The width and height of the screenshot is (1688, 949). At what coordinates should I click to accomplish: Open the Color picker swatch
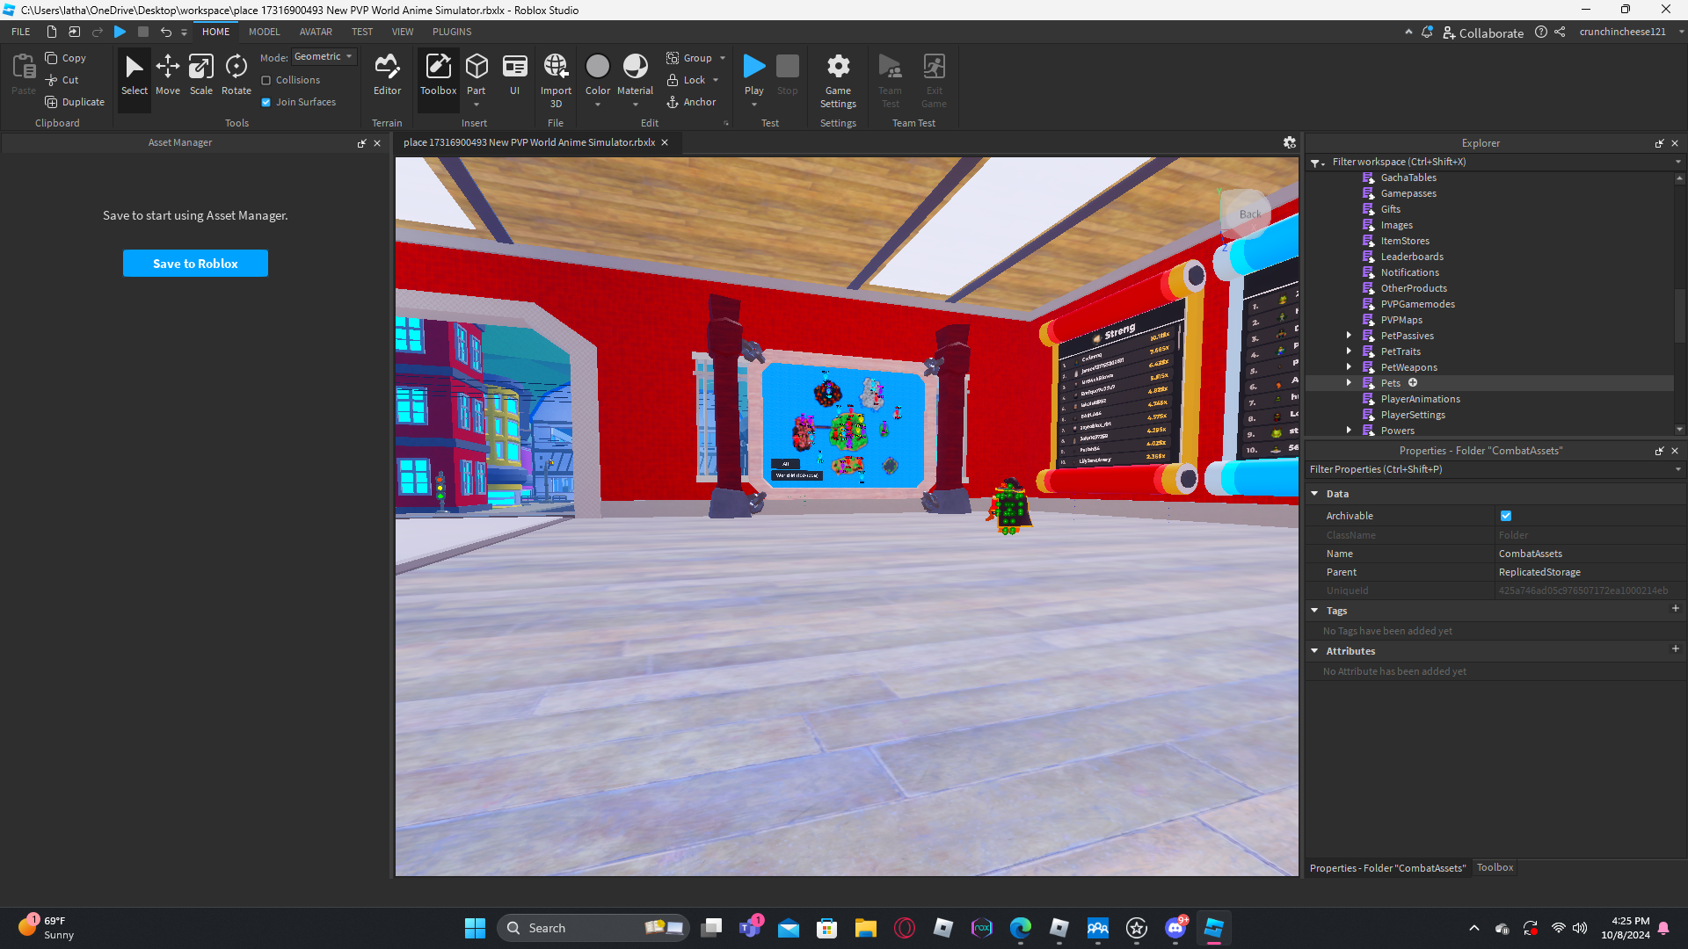[597, 67]
